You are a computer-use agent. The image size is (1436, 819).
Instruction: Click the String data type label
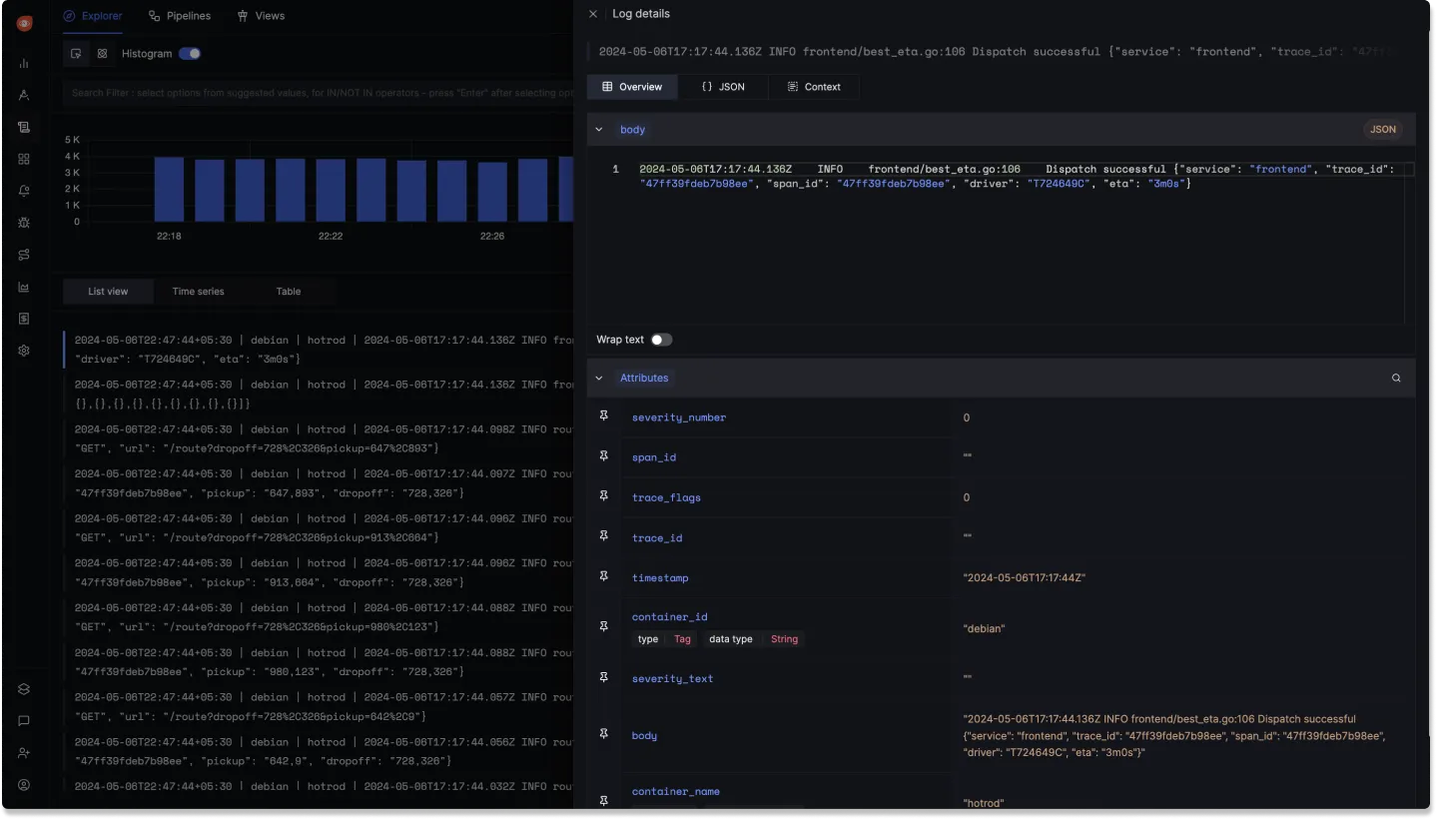[784, 639]
